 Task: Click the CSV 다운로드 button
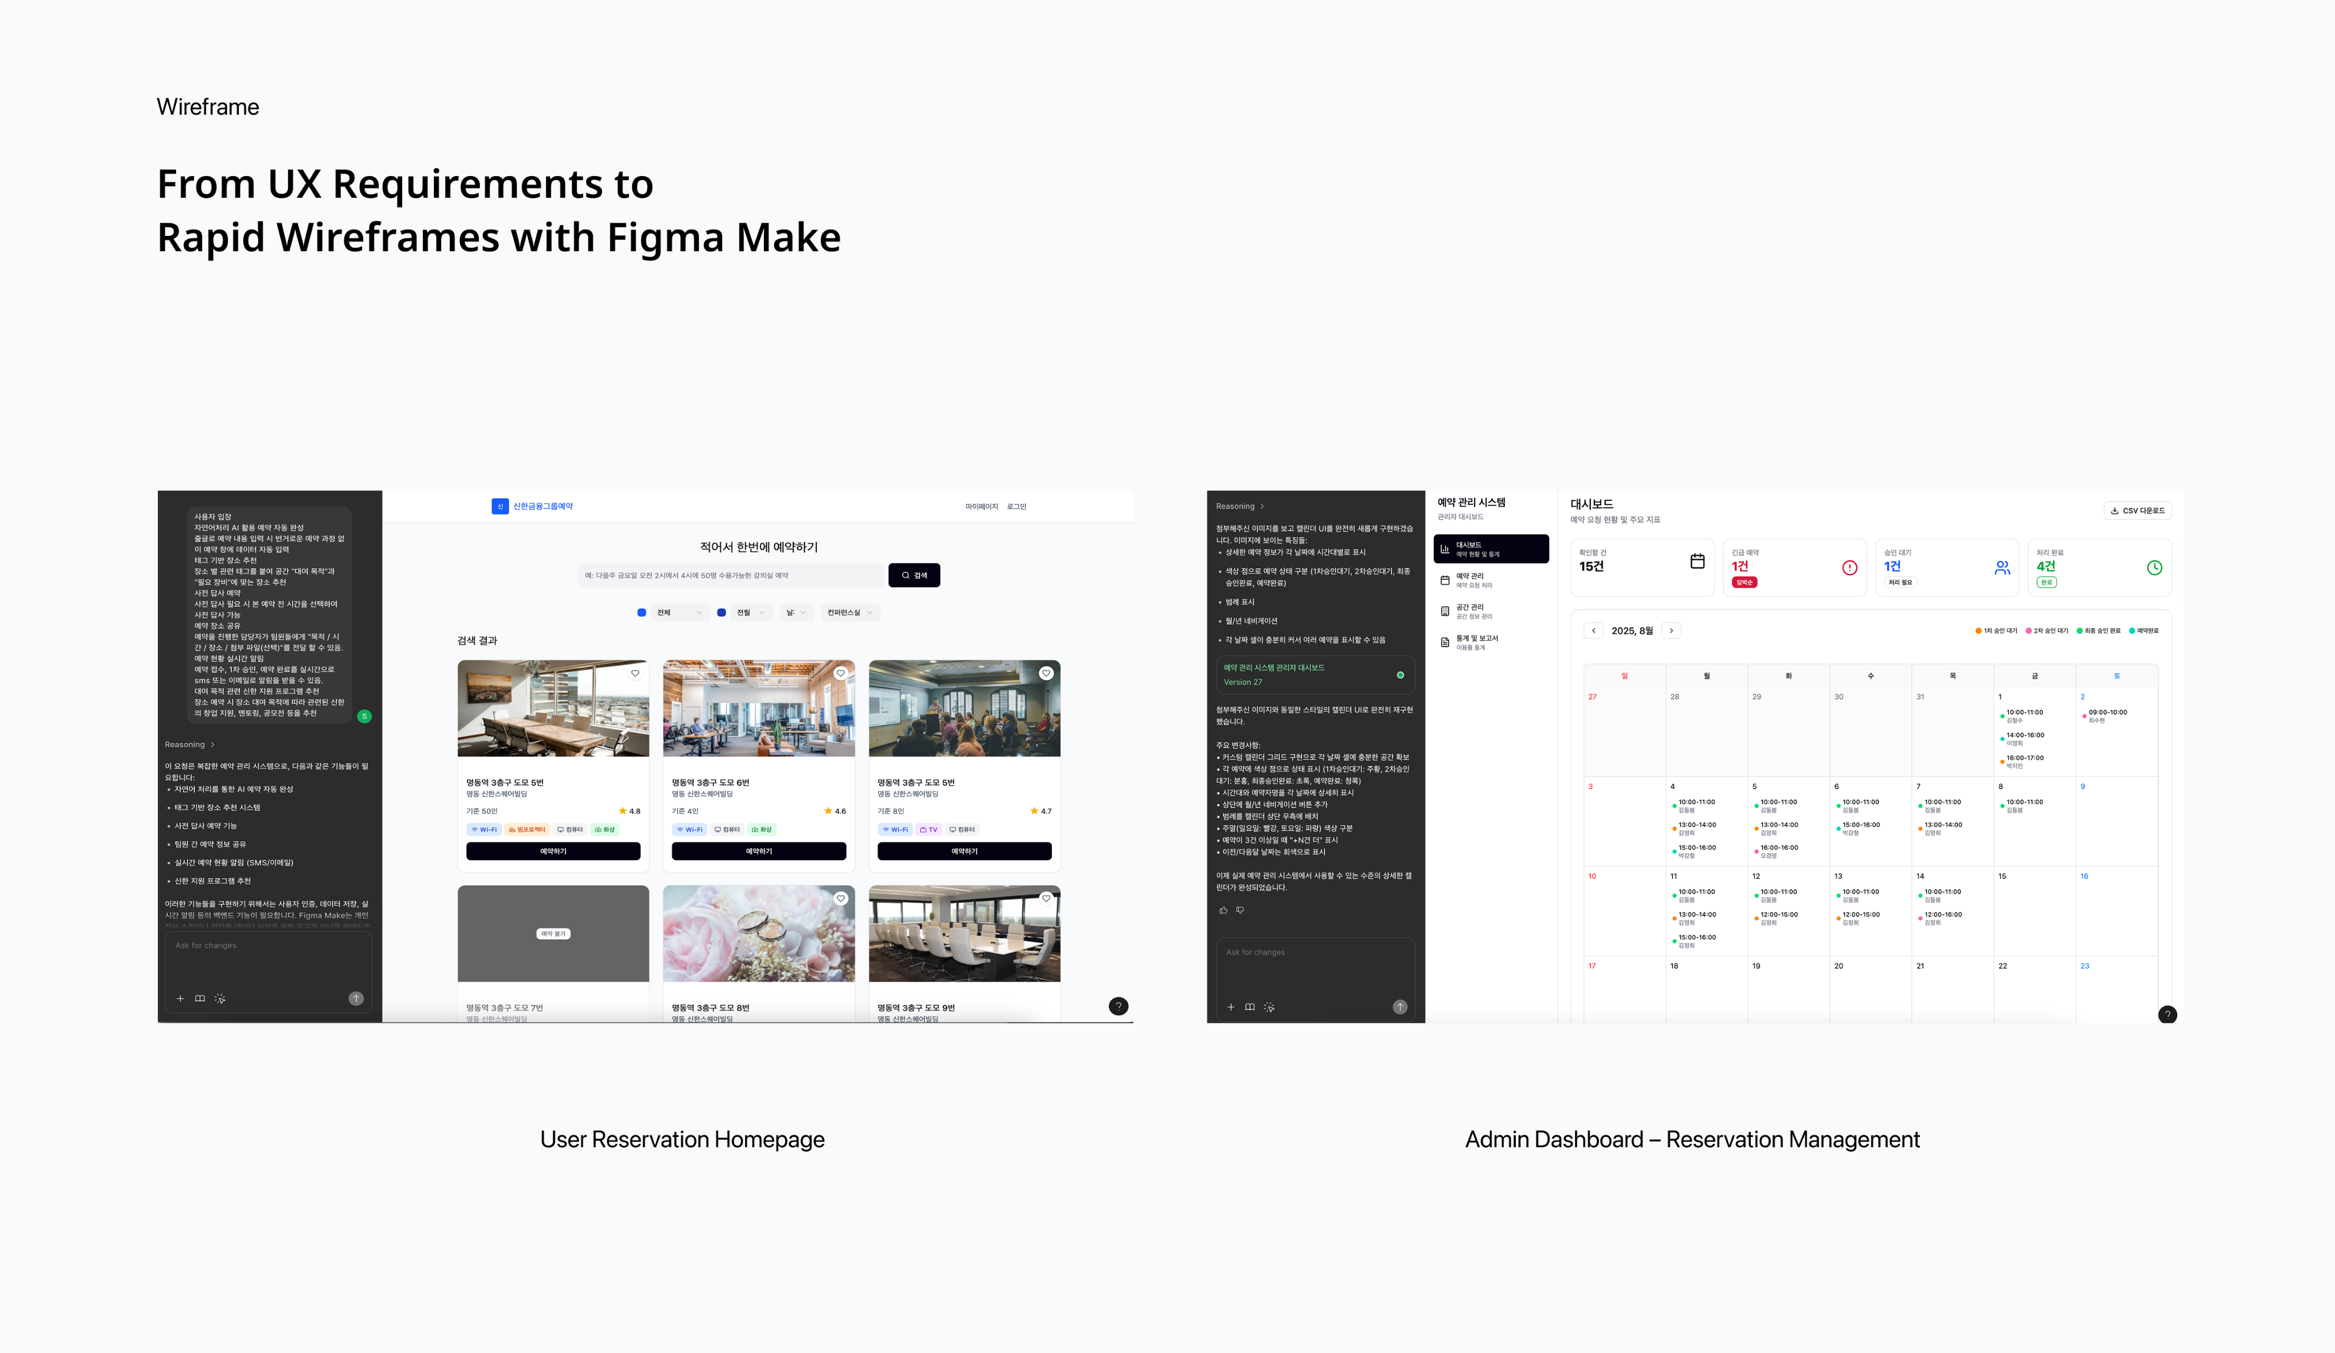click(2138, 510)
